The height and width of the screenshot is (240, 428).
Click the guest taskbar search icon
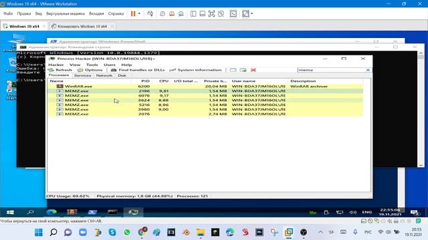click(30, 212)
